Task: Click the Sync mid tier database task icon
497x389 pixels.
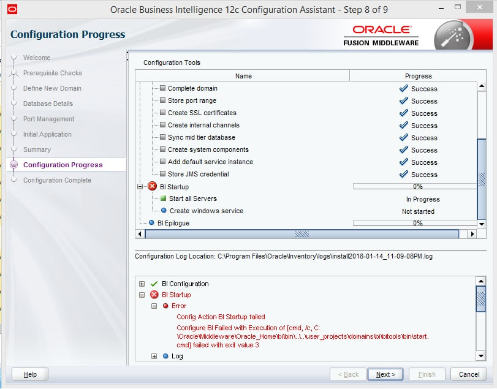Action: pyautogui.click(x=162, y=137)
